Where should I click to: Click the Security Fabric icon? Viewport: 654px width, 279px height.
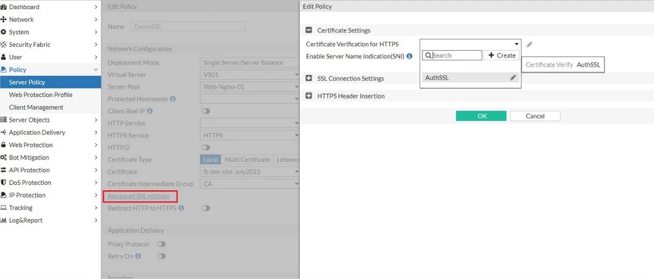tap(4, 45)
